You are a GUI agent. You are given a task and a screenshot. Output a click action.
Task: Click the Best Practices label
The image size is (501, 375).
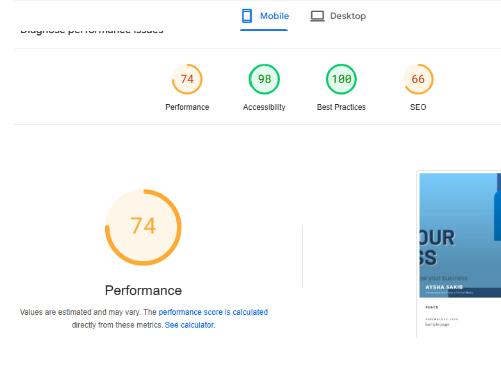tap(341, 107)
